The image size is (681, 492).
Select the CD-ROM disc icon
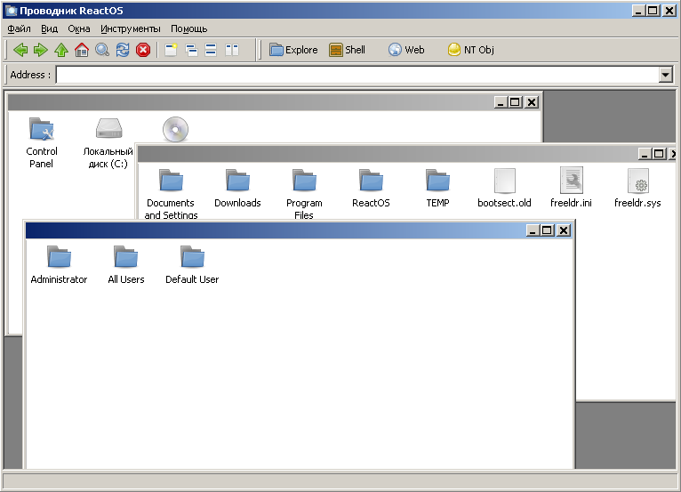(175, 129)
